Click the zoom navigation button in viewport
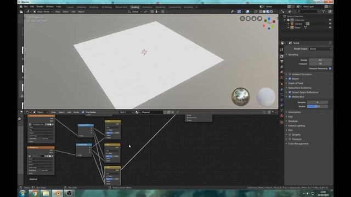This screenshot has height=197, width=351. click(x=259, y=19)
